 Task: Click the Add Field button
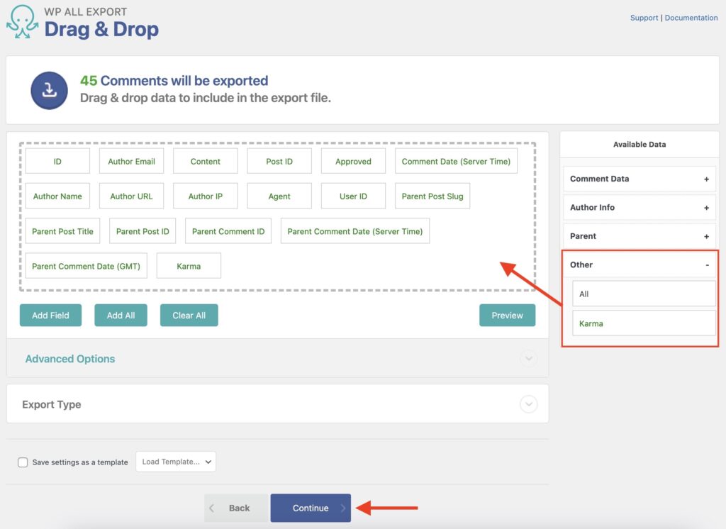(x=50, y=315)
